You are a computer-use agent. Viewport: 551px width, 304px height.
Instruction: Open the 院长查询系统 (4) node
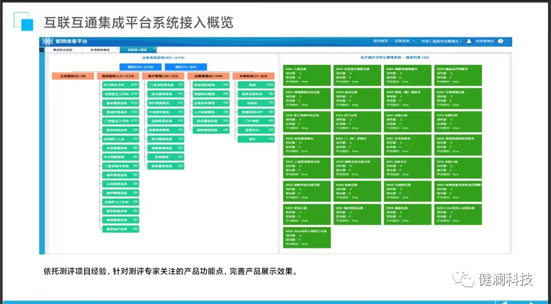pyautogui.click(x=165, y=94)
